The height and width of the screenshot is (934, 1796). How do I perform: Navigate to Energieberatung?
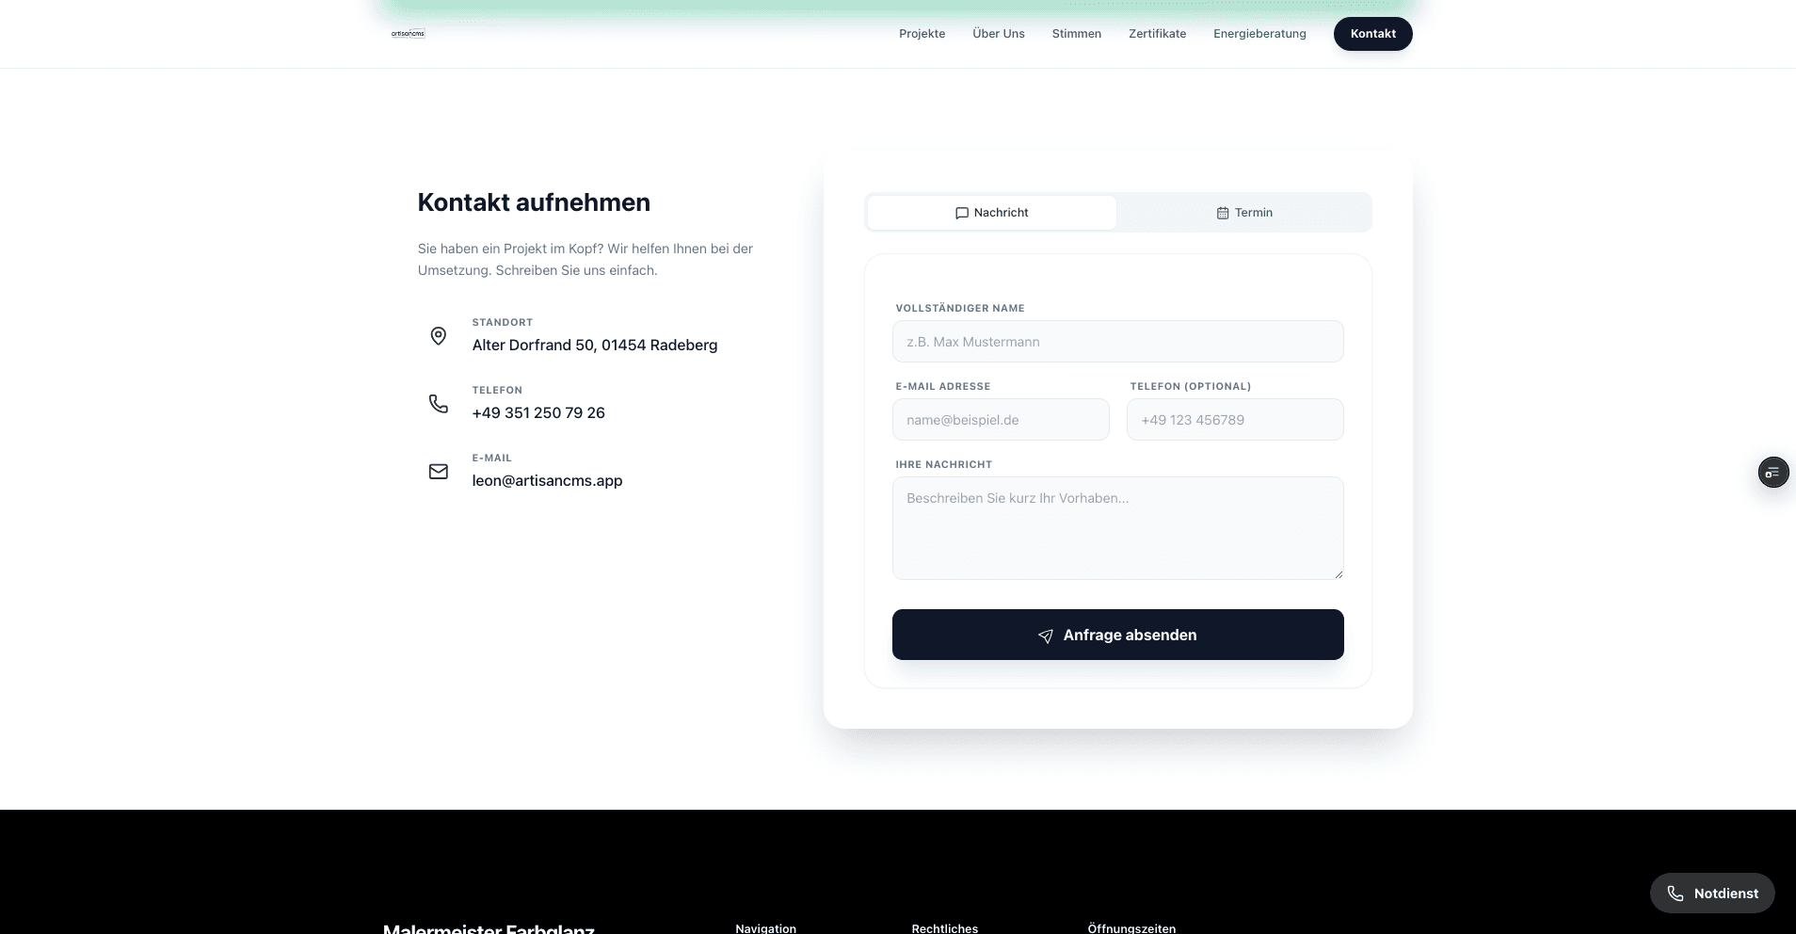click(1259, 34)
